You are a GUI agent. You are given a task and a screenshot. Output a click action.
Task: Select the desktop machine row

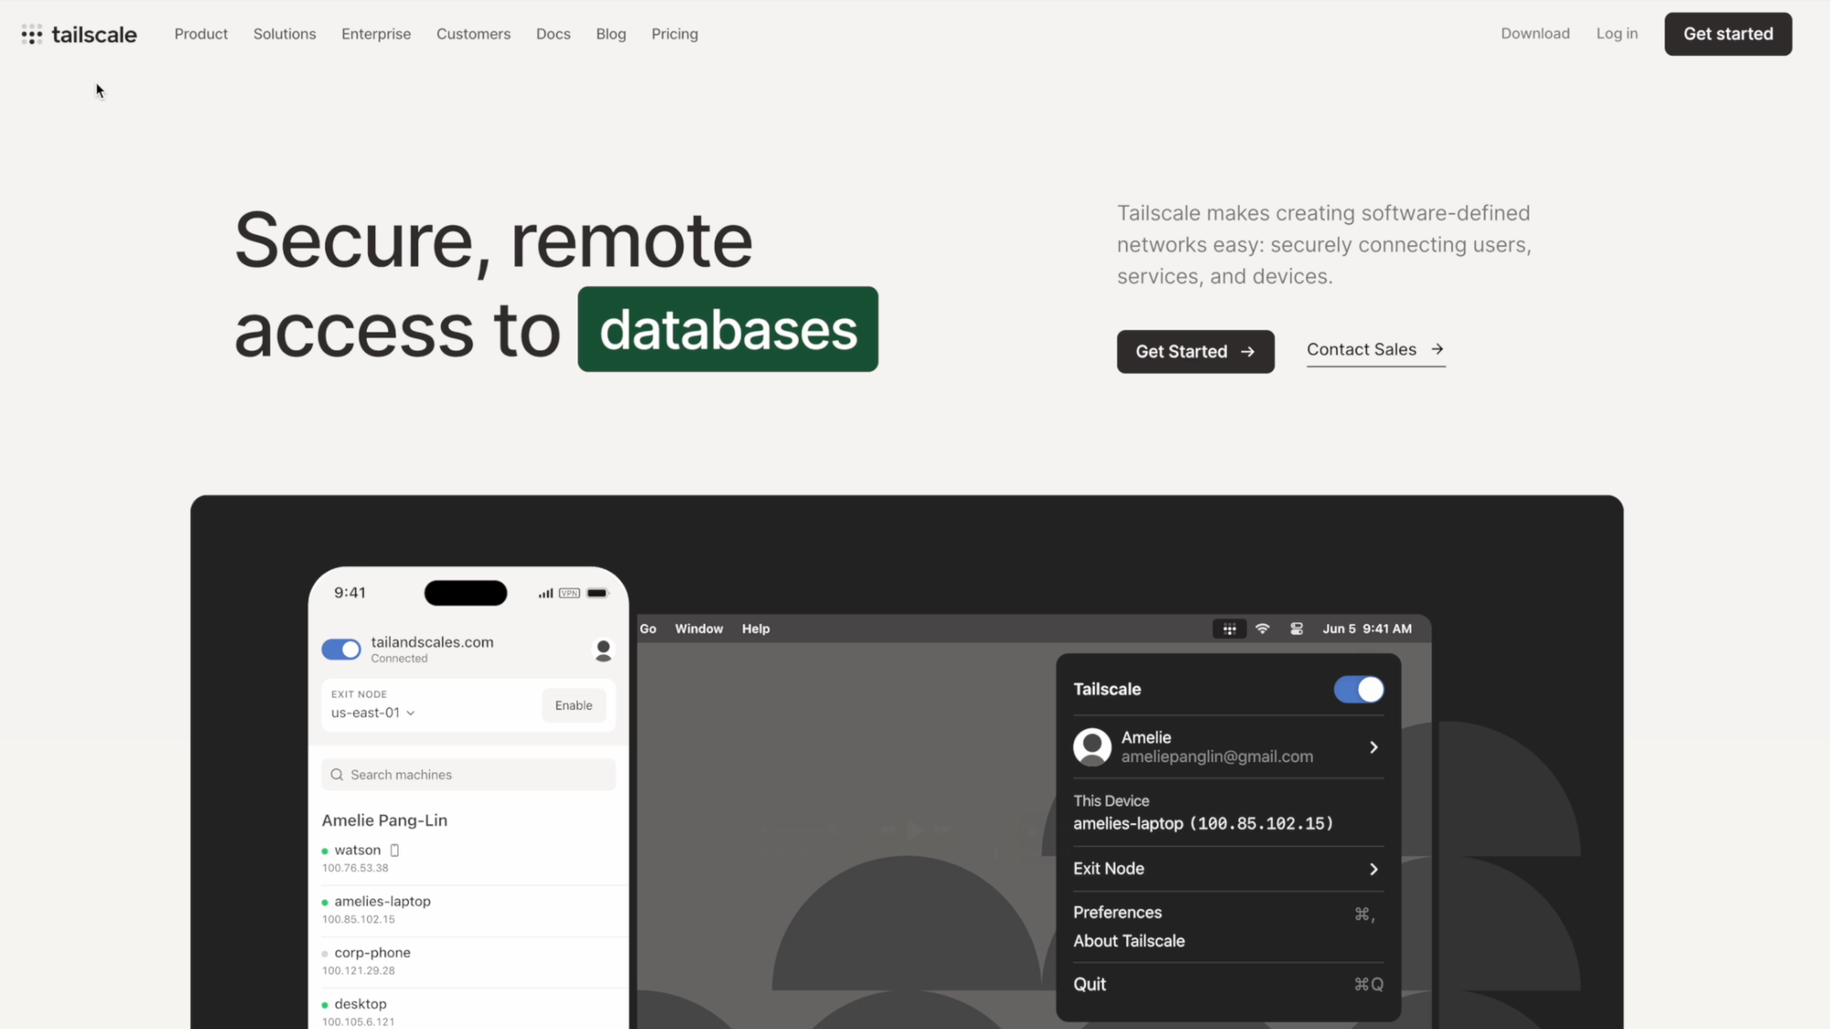(x=468, y=1011)
